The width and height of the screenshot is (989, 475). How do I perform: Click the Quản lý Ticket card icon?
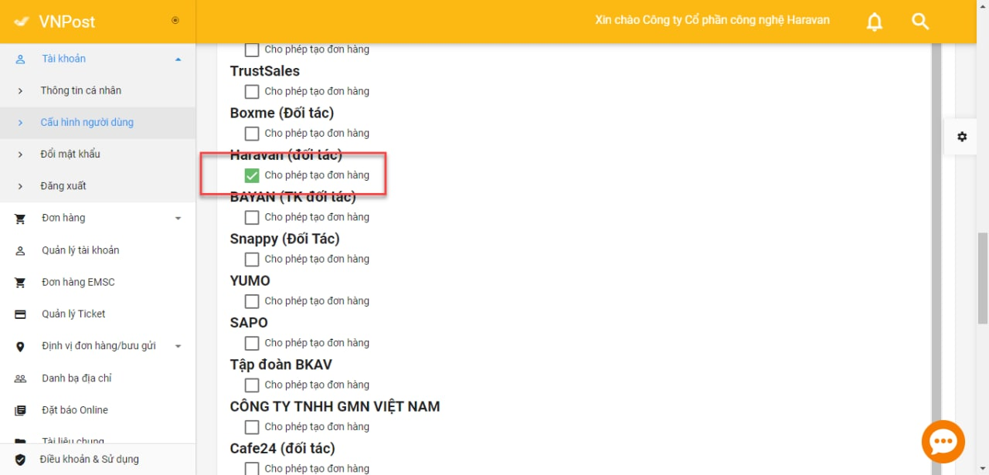click(20, 314)
